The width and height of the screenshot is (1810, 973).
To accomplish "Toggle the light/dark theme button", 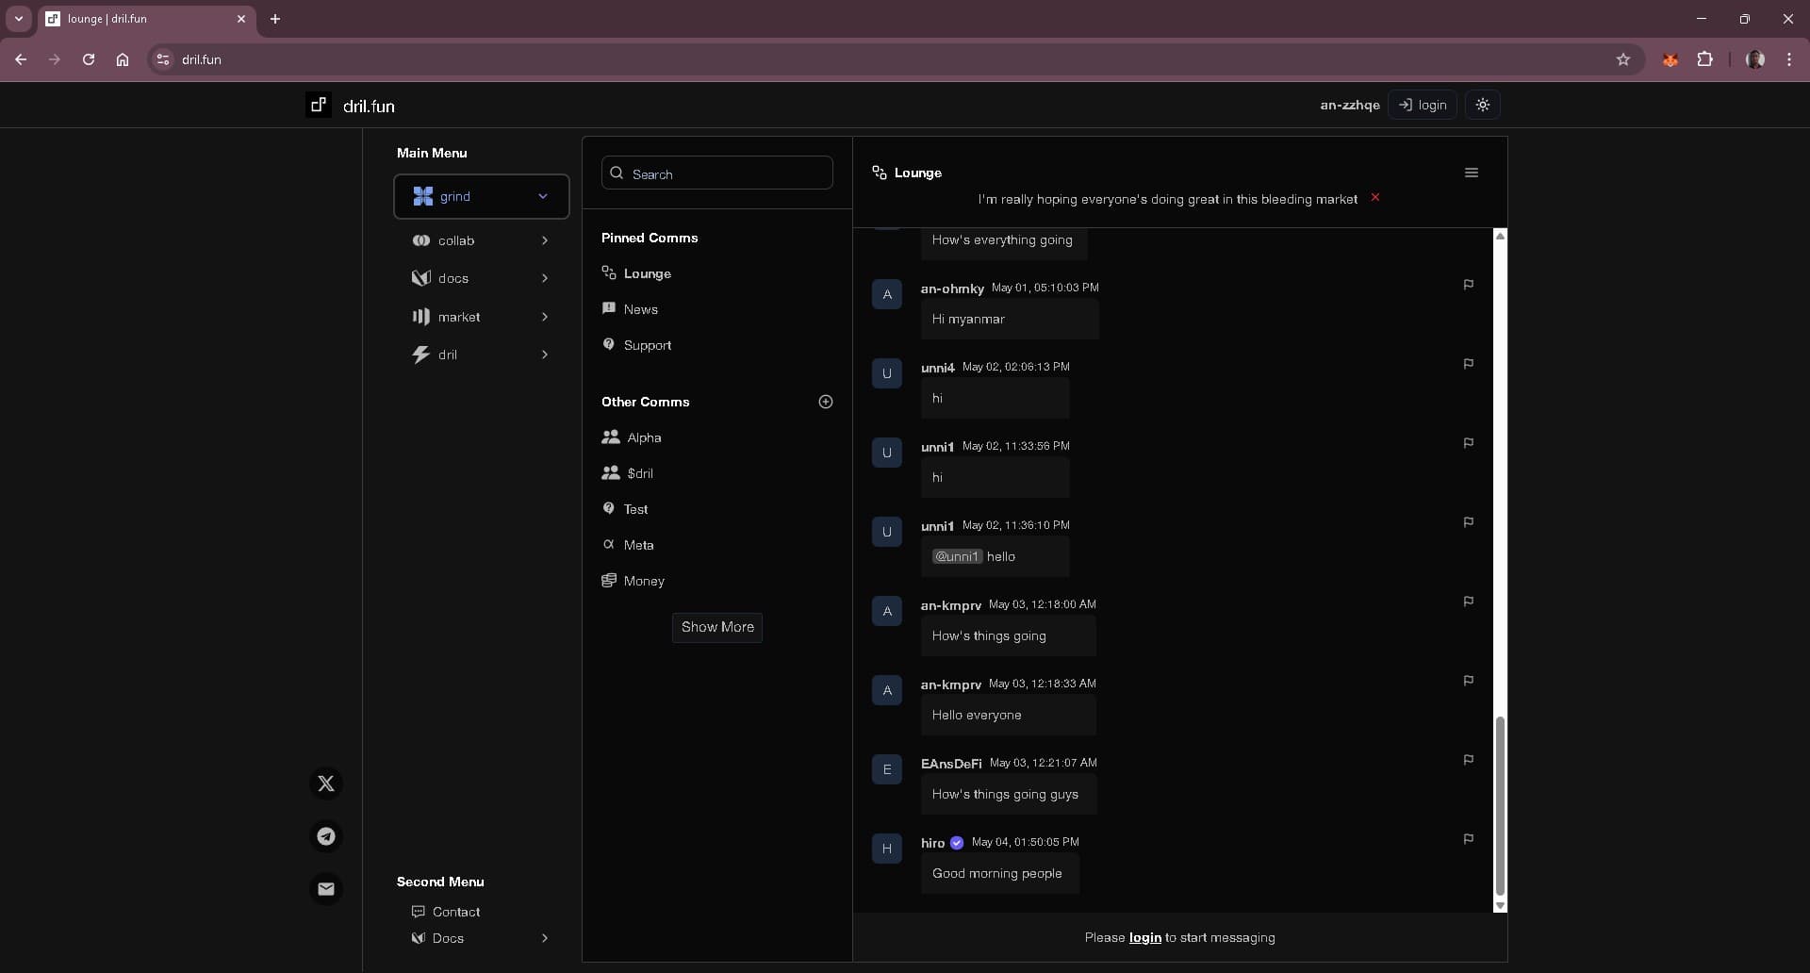I will point(1483,105).
